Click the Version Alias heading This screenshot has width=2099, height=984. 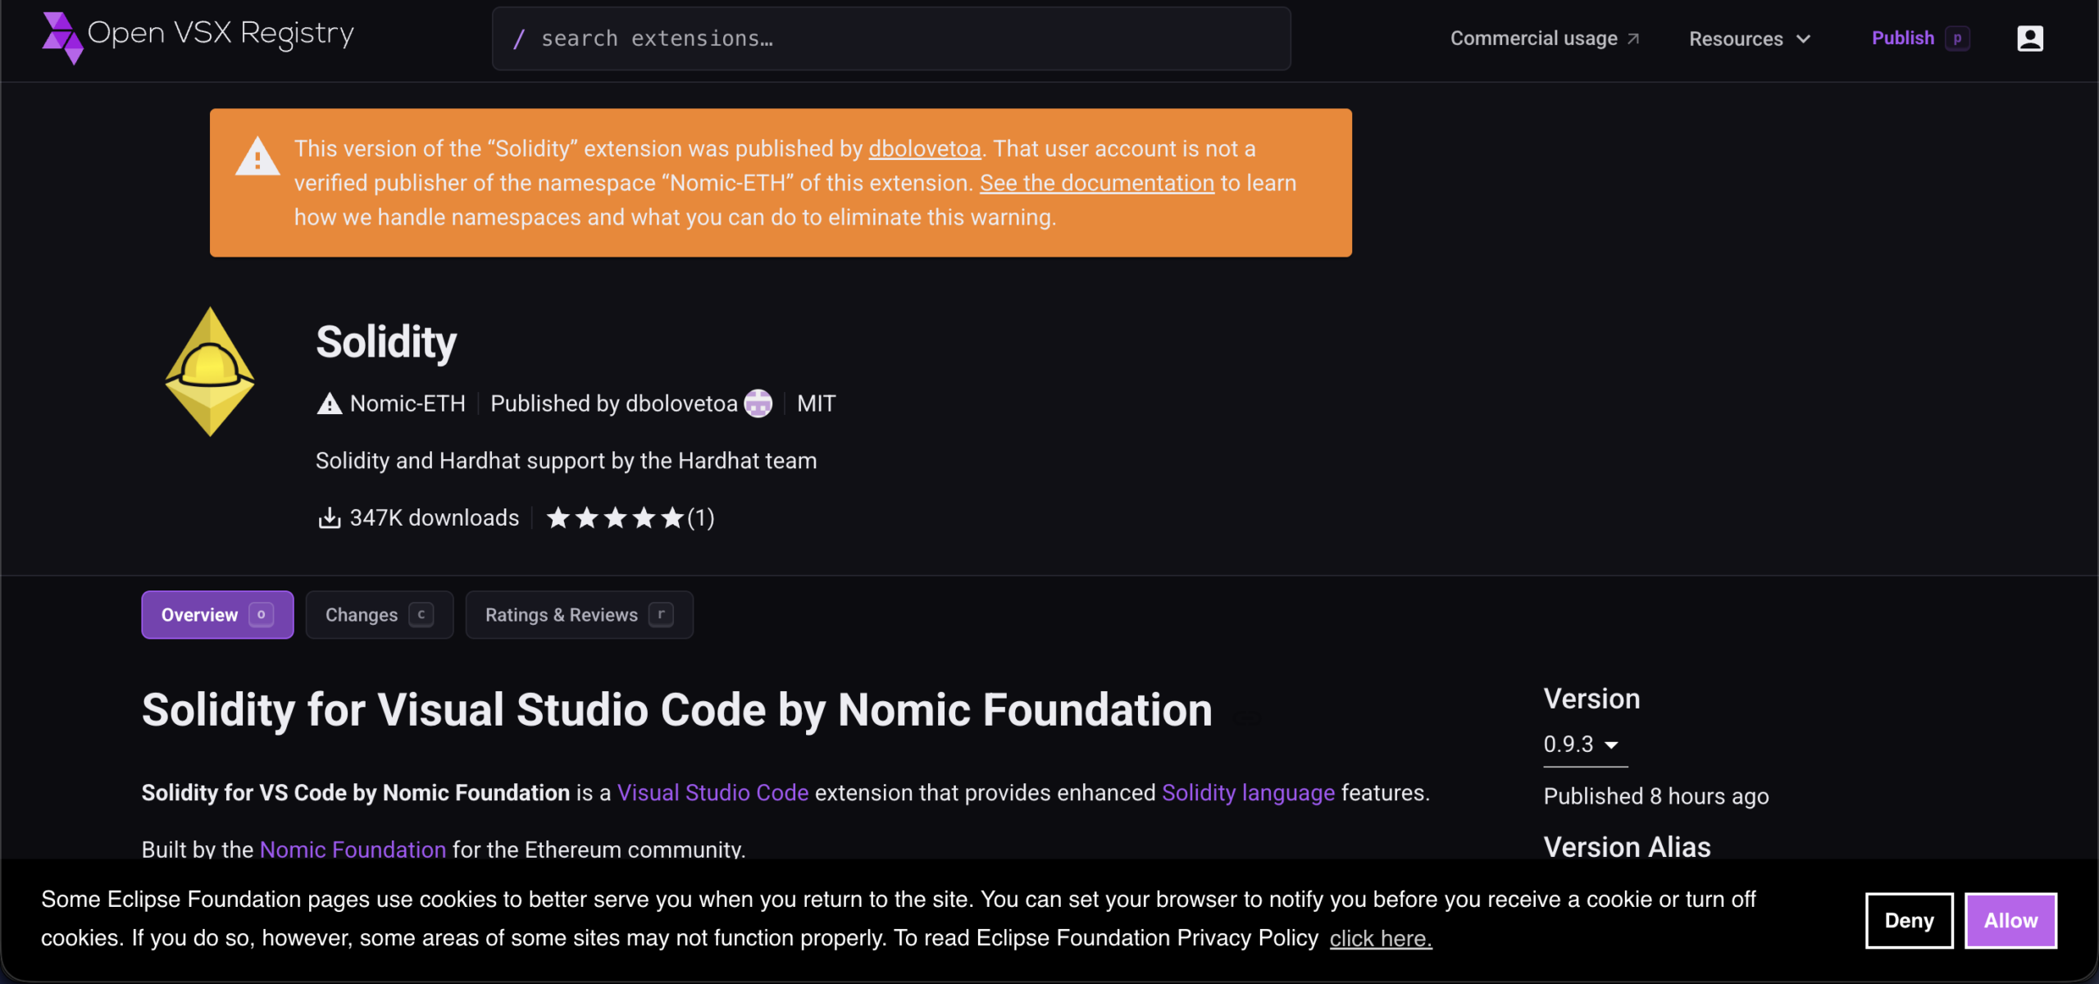click(1627, 847)
